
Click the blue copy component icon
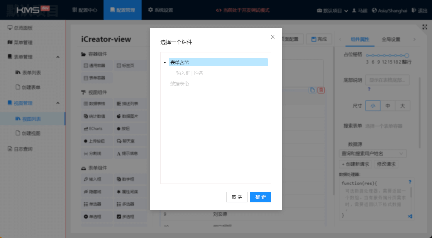tap(313, 90)
